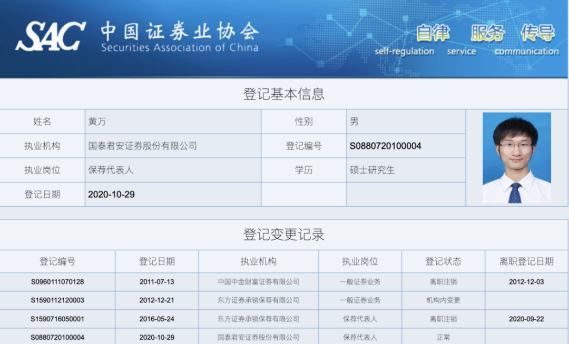569x344 pixels.
Task: Click the registrant's profile photo
Action: (x=516, y=158)
